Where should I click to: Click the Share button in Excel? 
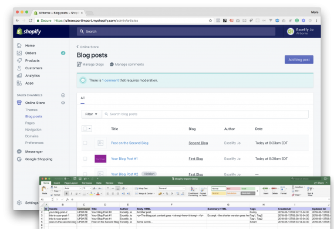(319, 183)
